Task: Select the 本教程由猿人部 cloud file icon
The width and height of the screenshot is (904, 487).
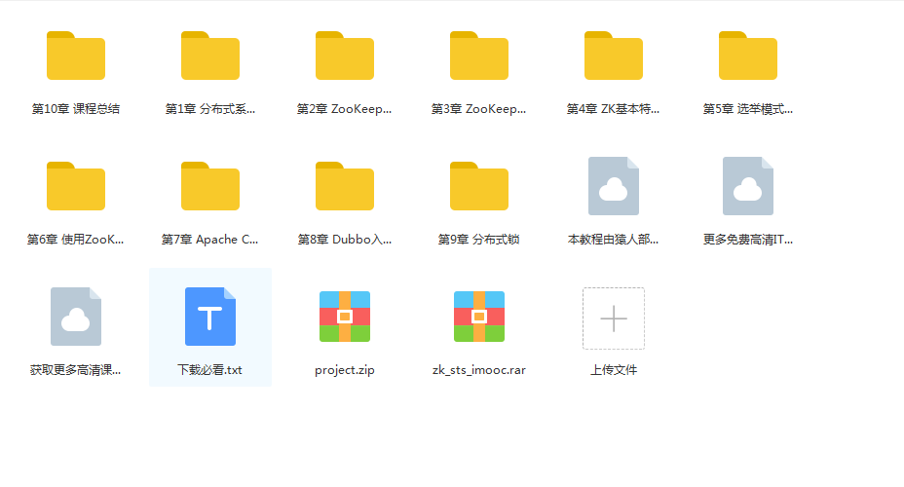Action: pyautogui.click(x=614, y=186)
